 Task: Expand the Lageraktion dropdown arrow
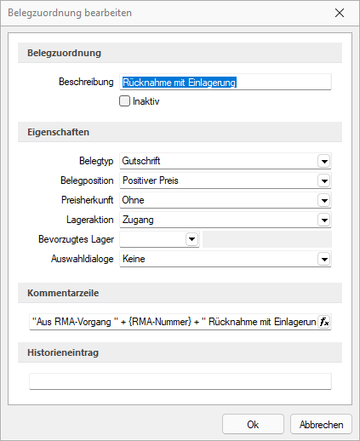click(324, 220)
